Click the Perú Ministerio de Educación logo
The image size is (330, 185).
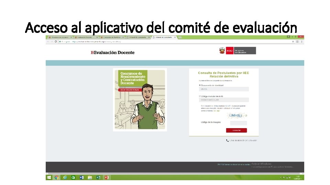[x=238, y=51]
